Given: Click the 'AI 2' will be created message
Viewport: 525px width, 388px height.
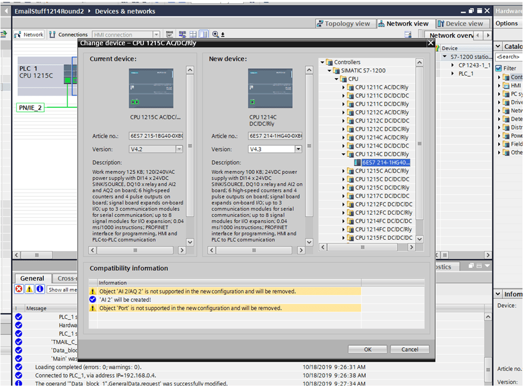Looking at the screenshot, I should point(125,300).
